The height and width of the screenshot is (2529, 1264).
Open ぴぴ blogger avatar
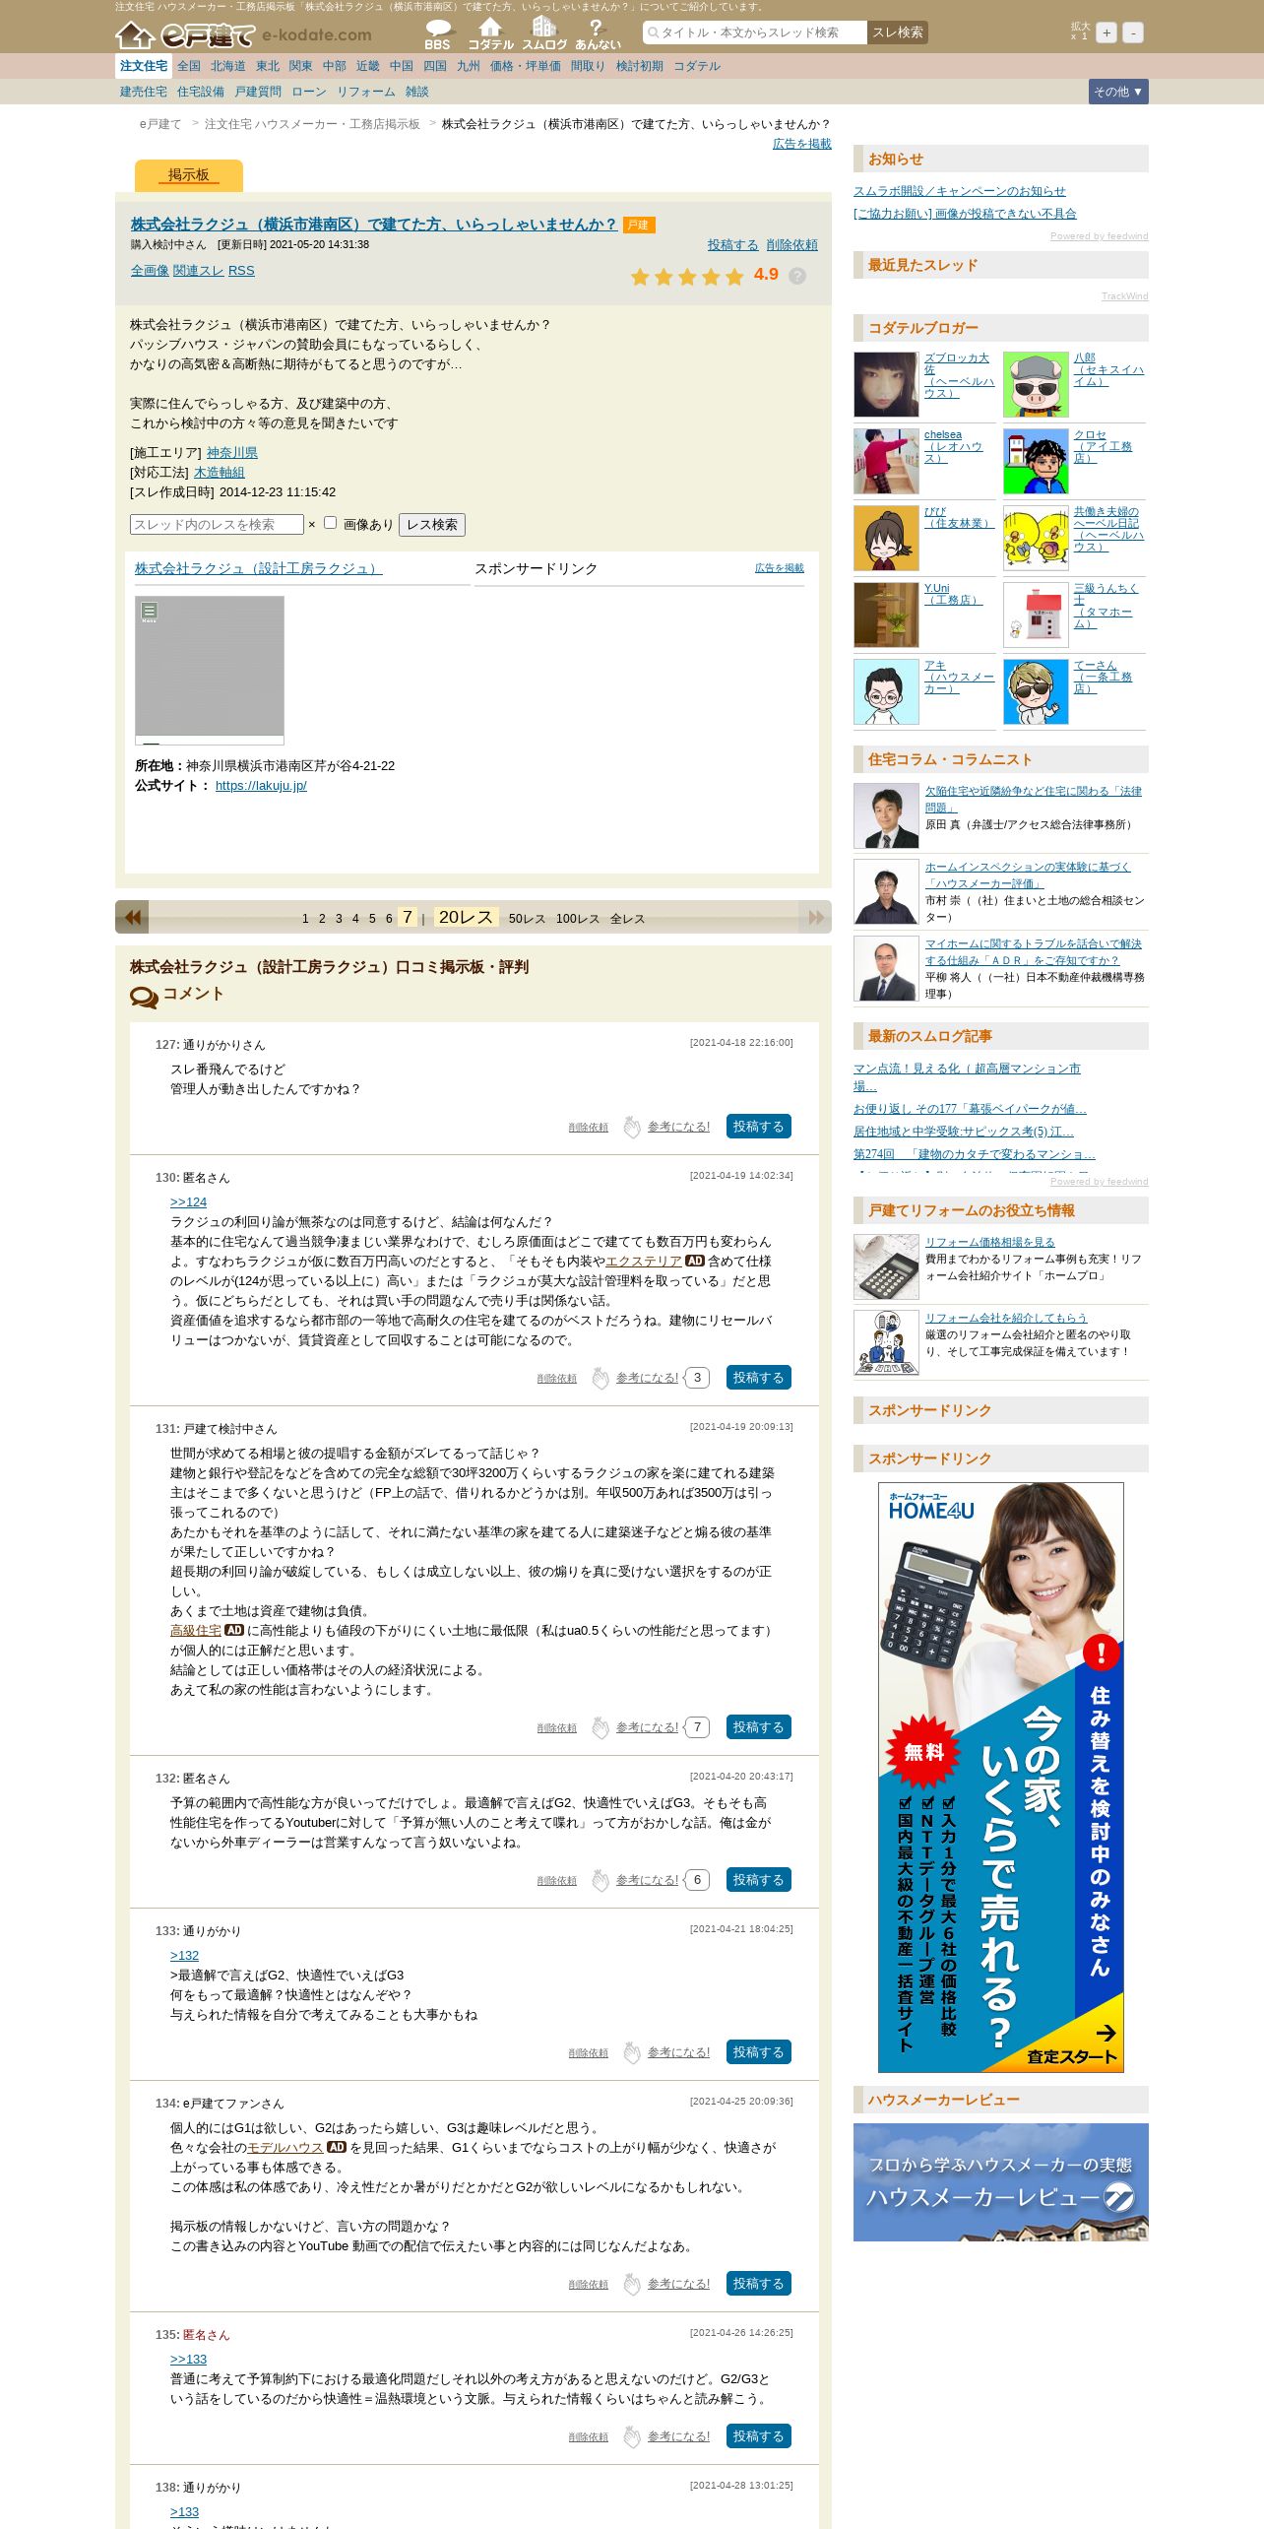pos(886,538)
